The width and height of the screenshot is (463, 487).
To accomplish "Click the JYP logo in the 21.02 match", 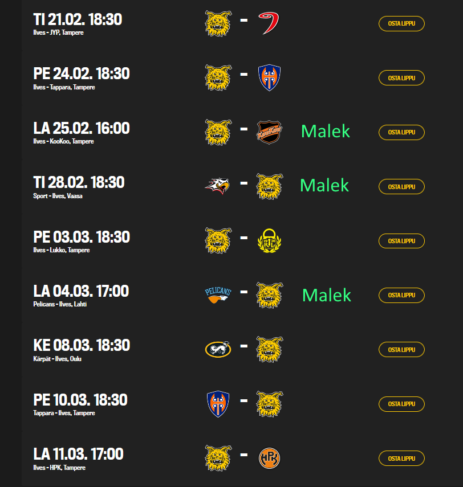I will [269, 23].
